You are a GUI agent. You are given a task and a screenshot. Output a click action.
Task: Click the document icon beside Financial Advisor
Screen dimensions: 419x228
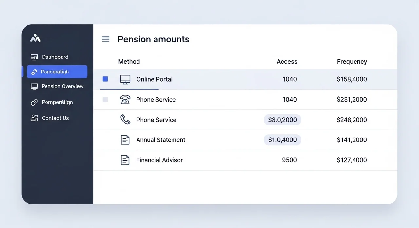tap(125, 160)
